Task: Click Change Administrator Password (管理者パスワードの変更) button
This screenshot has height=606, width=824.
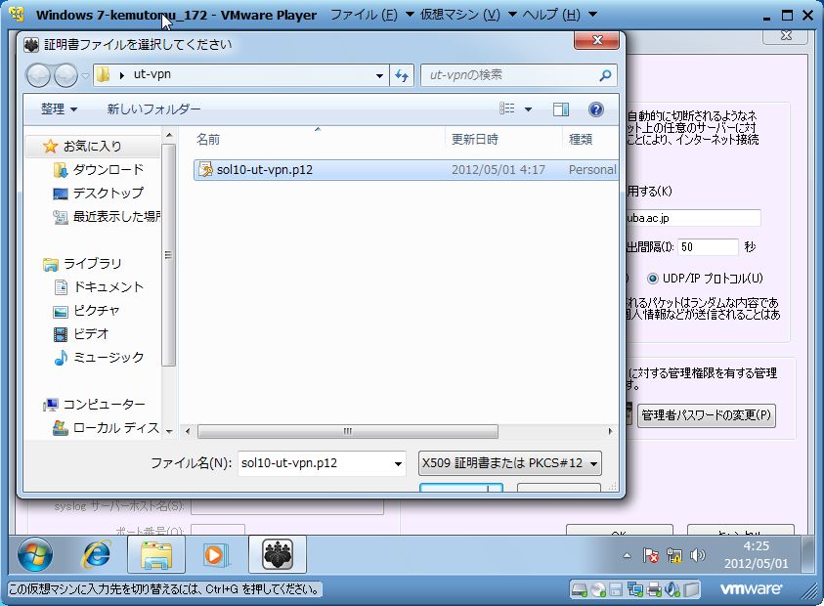Action: click(x=707, y=415)
